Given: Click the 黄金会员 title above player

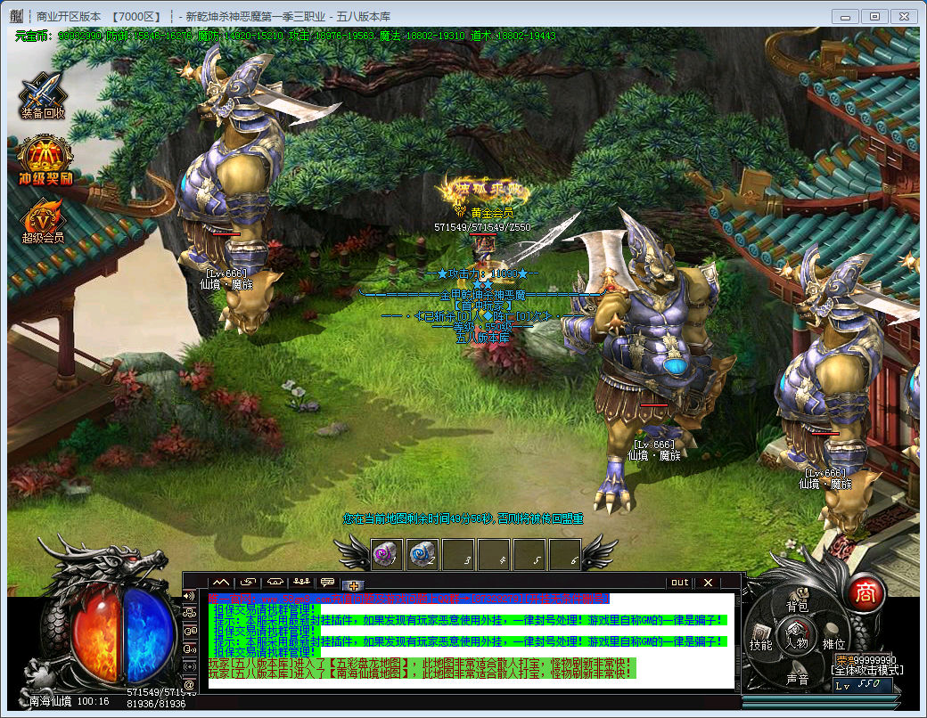Looking at the screenshot, I should 491,213.
